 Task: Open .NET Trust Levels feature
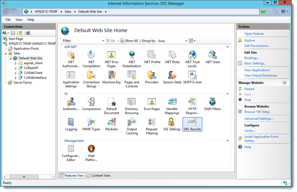(x=192, y=59)
